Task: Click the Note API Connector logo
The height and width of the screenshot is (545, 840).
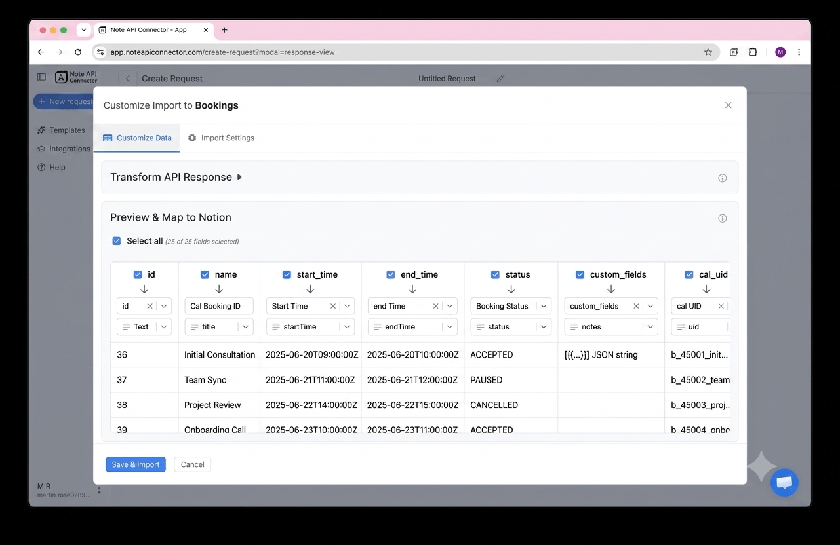Action: [76, 77]
